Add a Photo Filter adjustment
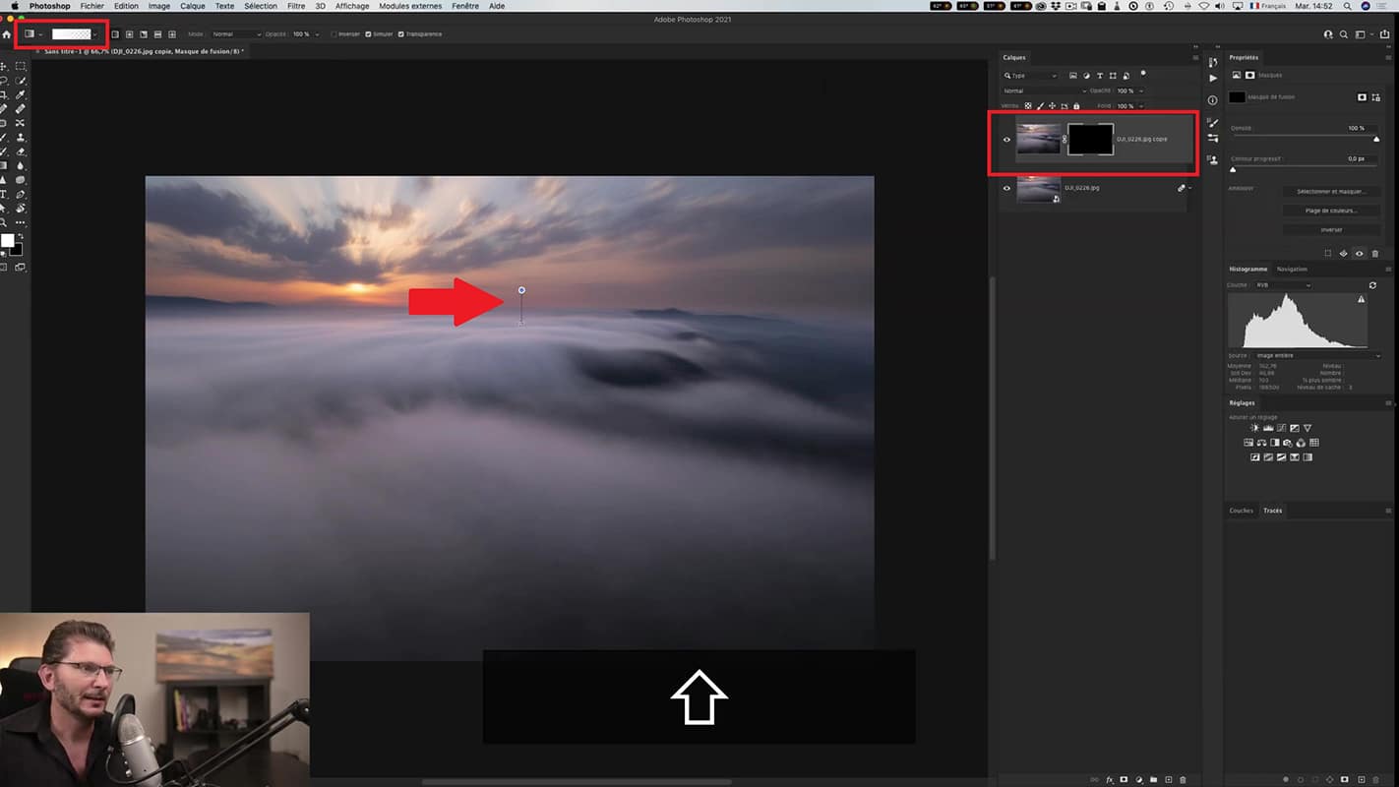1399x787 pixels. [x=1288, y=444]
